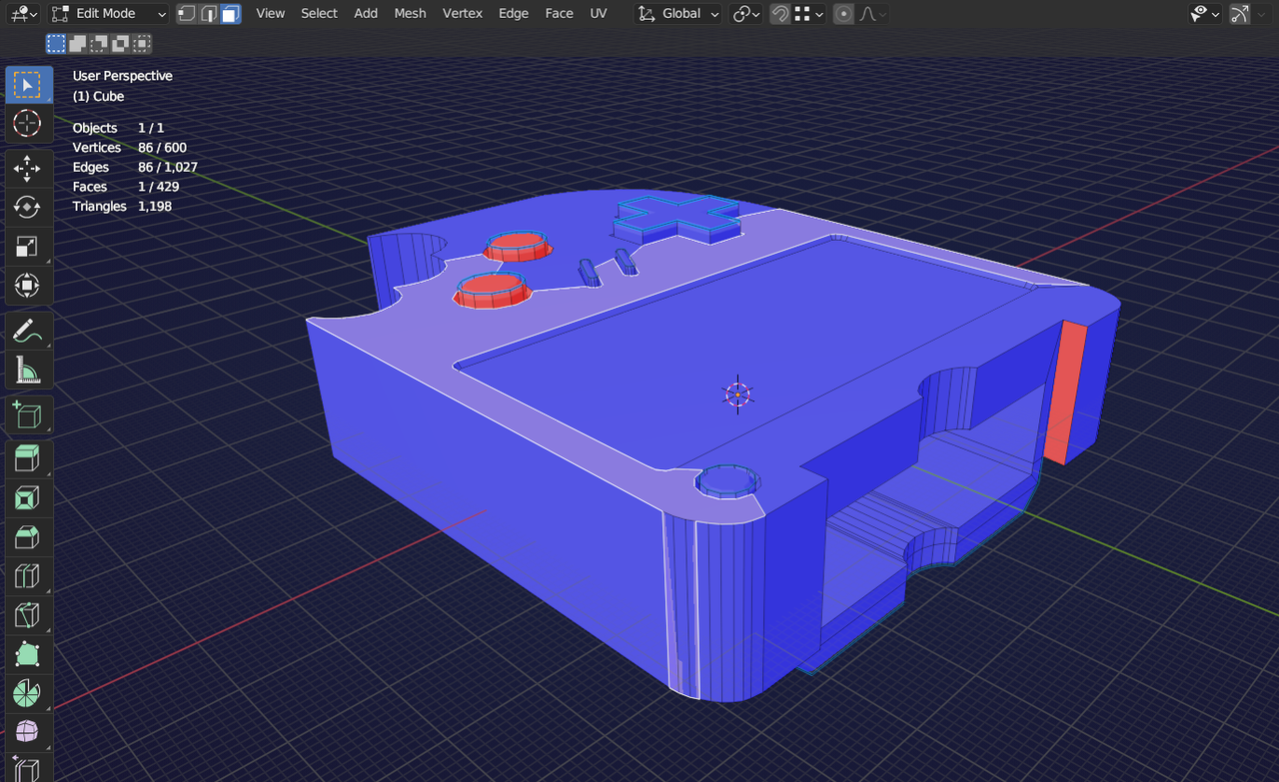Select the Loop Cut tool
The image size is (1279, 782).
click(27, 576)
